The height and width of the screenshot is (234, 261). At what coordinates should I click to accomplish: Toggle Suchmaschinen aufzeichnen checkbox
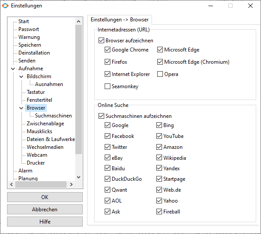pyautogui.click(x=101, y=116)
